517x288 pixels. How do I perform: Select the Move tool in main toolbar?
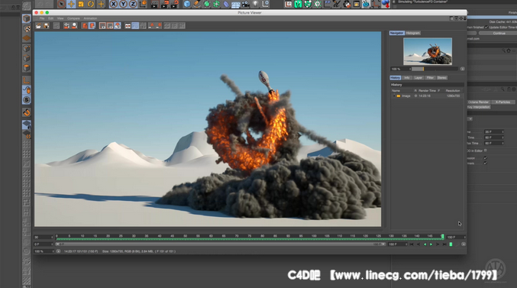click(x=71, y=4)
